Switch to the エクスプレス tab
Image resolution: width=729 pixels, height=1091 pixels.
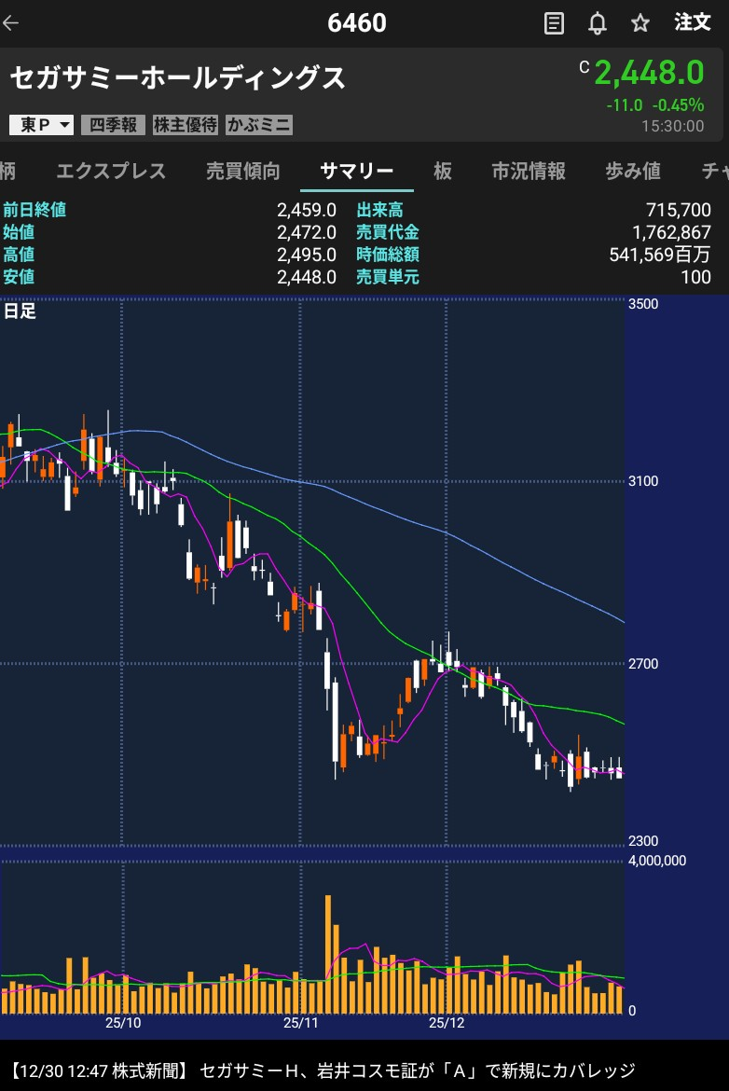pos(111,172)
